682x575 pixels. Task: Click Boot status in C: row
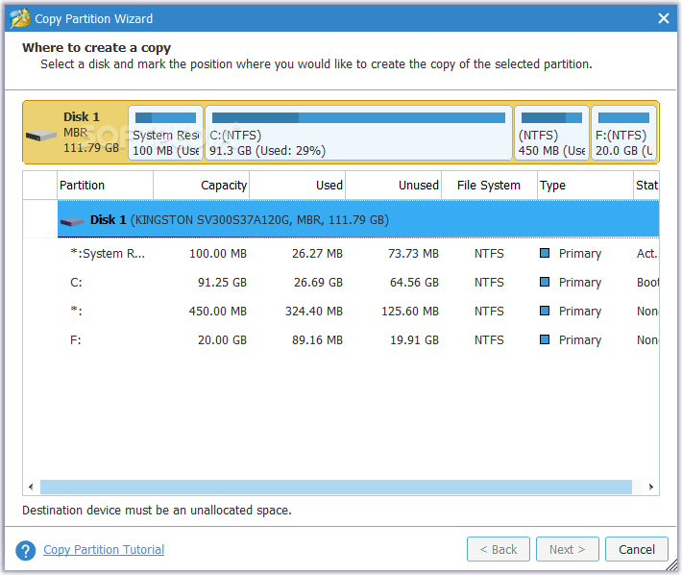coord(647,282)
